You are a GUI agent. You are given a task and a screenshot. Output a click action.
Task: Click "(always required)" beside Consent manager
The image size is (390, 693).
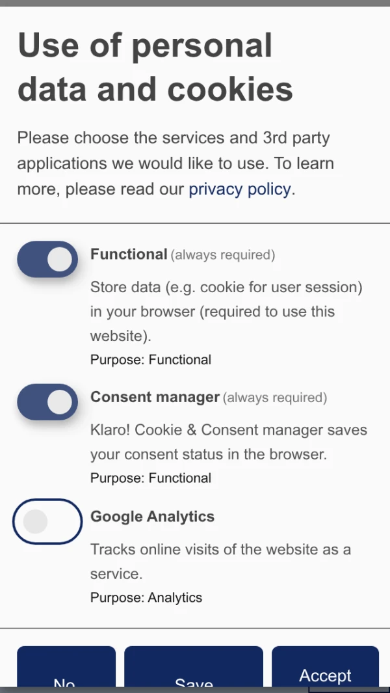click(x=275, y=398)
